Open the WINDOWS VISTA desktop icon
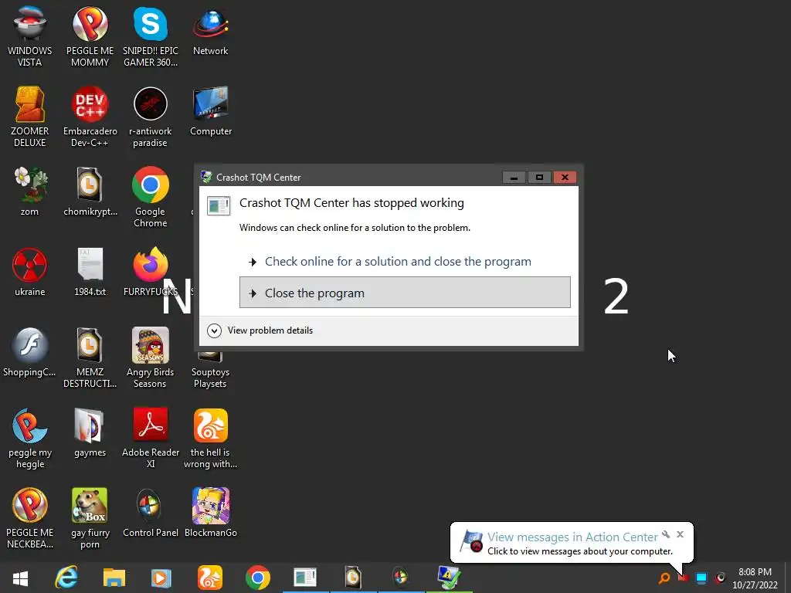Screen dimensions: 791x593 click(x=30, y=36)
